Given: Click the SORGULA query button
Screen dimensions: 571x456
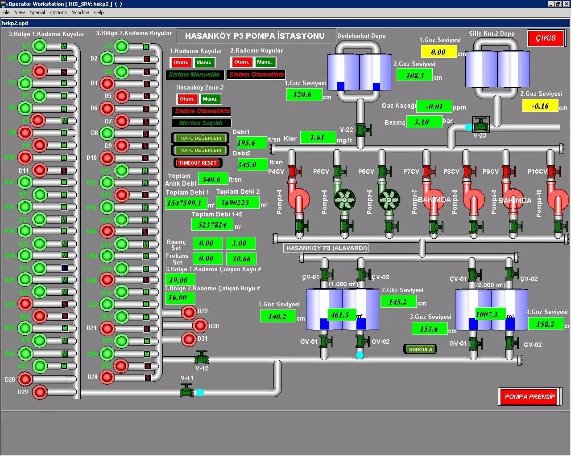Looking at the screenshot, I should pos(421,350).
